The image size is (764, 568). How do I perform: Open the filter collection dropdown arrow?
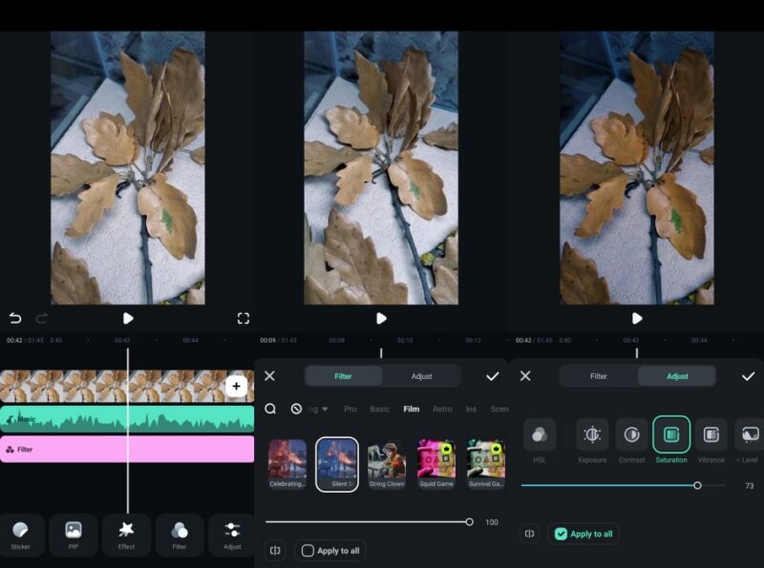click(325, 408)
